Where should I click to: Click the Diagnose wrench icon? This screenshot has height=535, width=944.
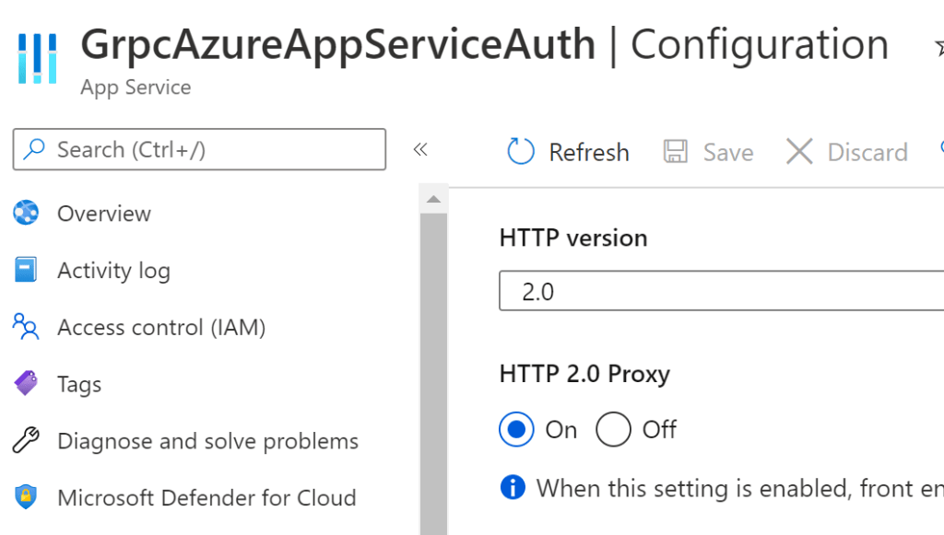[26, 441]
